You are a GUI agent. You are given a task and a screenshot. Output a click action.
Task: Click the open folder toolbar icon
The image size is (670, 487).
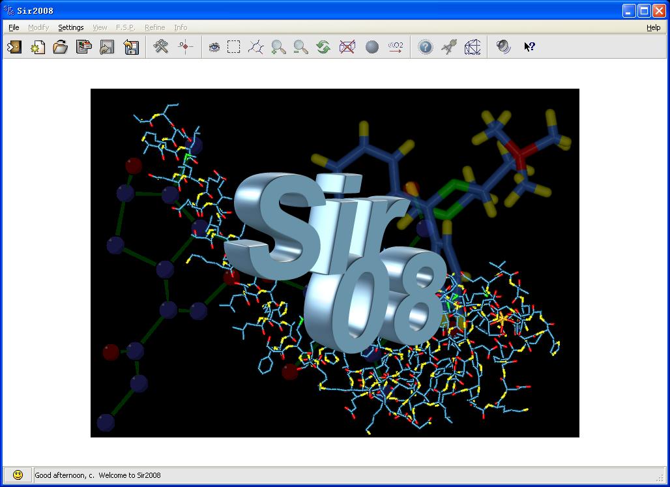pos(61,47)
